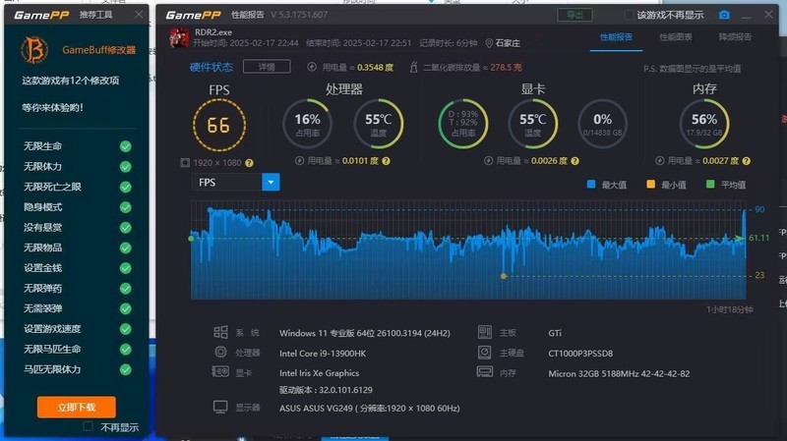Click the GameBuff logo icon
Viewport: 787px width, 441px height.
pyautogui.click(x=34, y=50)
